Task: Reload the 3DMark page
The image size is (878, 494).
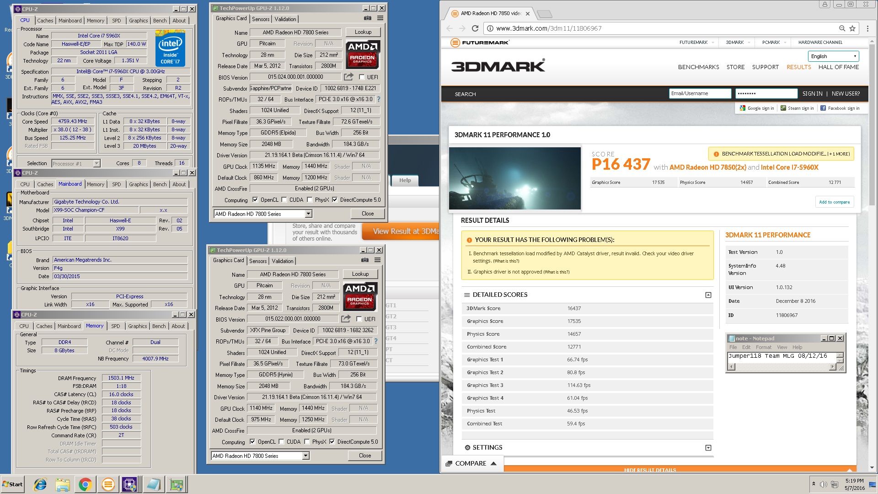Action: pyautogui.click(x=475, y=28)
